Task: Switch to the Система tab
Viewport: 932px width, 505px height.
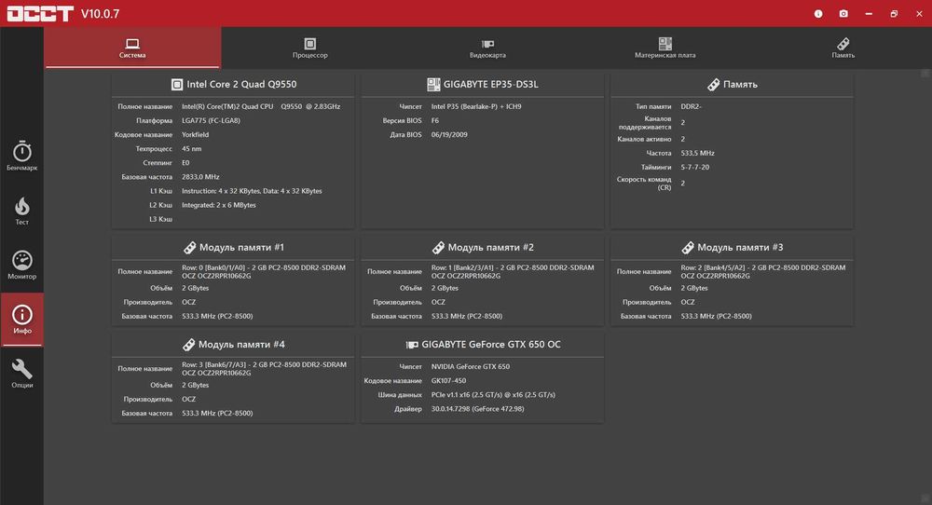Action: click(132, 48)
